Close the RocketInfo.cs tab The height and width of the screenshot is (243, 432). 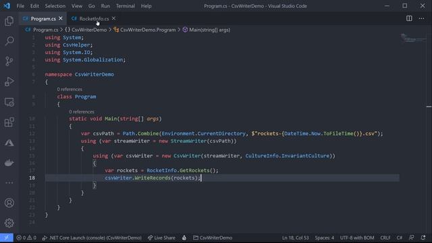click(113, 18)
